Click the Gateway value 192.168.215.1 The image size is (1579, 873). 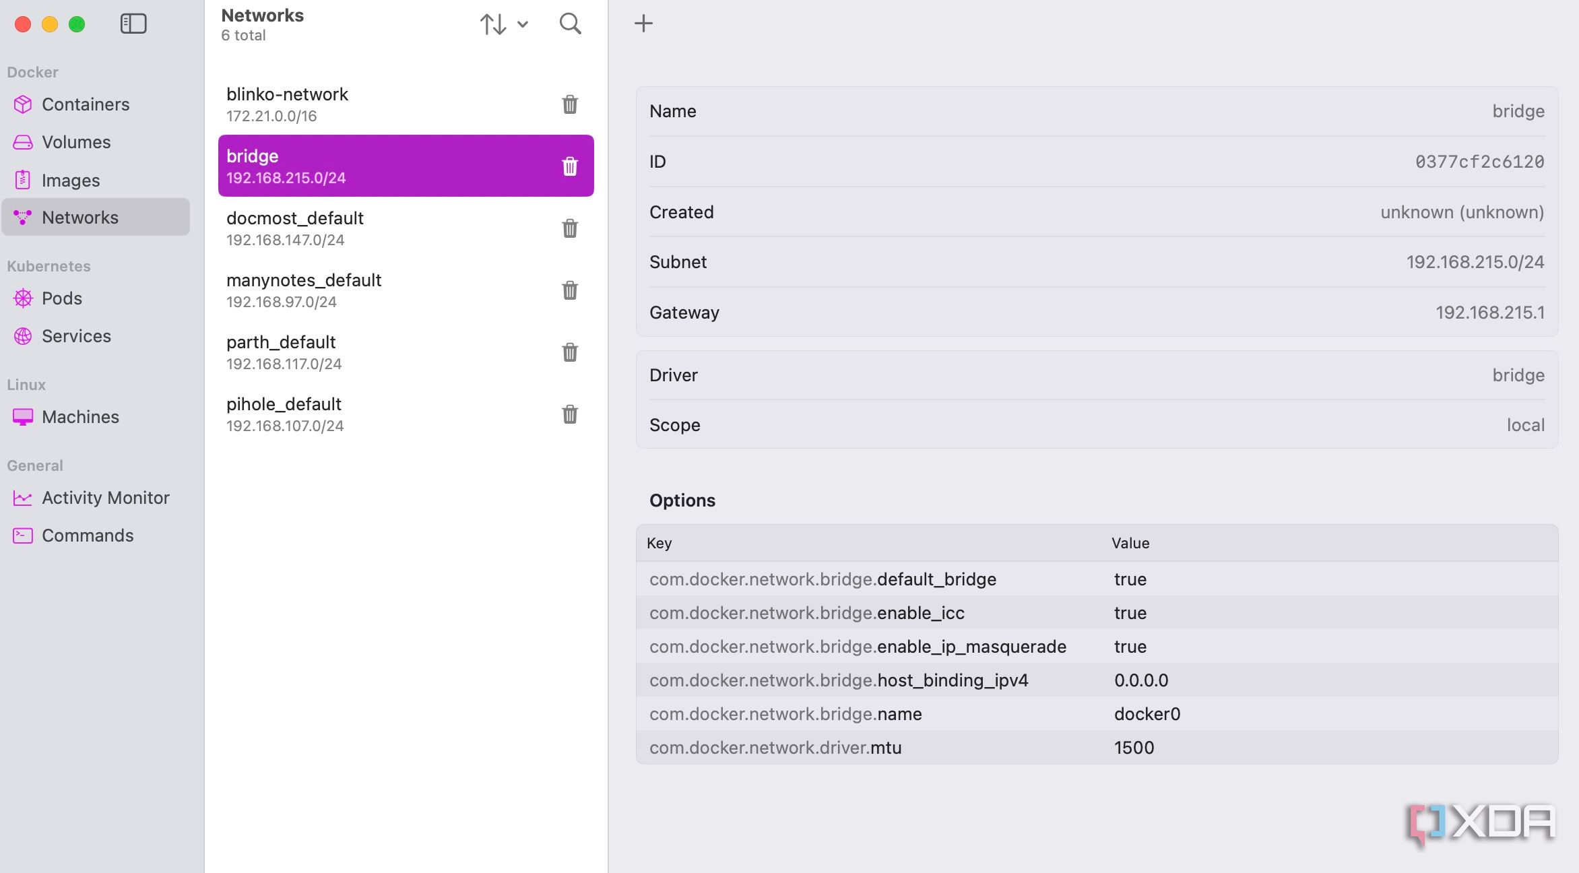(1489, 313)
